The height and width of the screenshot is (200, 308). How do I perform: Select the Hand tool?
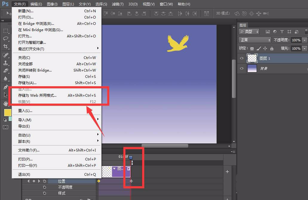(6, 103)
